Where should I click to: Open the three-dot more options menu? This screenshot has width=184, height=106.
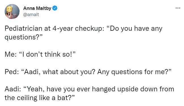178,8
